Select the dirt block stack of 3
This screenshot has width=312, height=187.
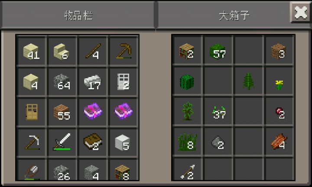click(x=279, y=51)
